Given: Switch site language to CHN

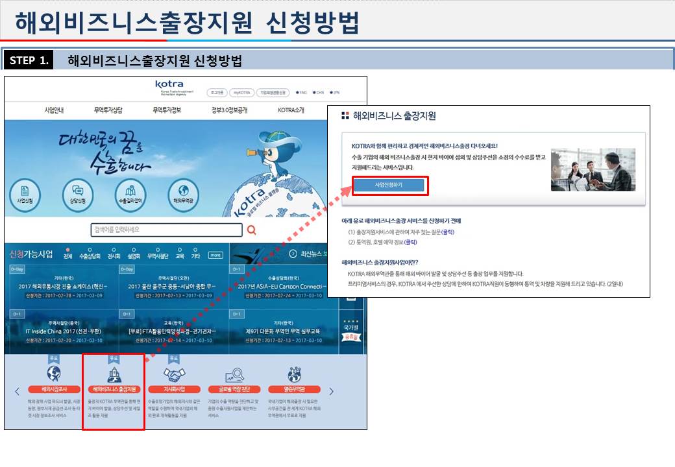Looking at the screenshot, I should point(318,93).
